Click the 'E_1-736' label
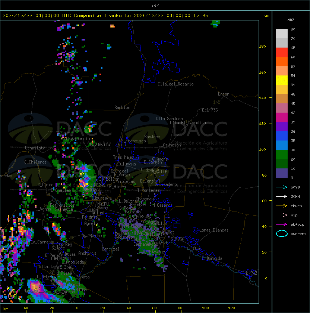Image resolution: width=310 pixels, height=313 pixels. 210,110
